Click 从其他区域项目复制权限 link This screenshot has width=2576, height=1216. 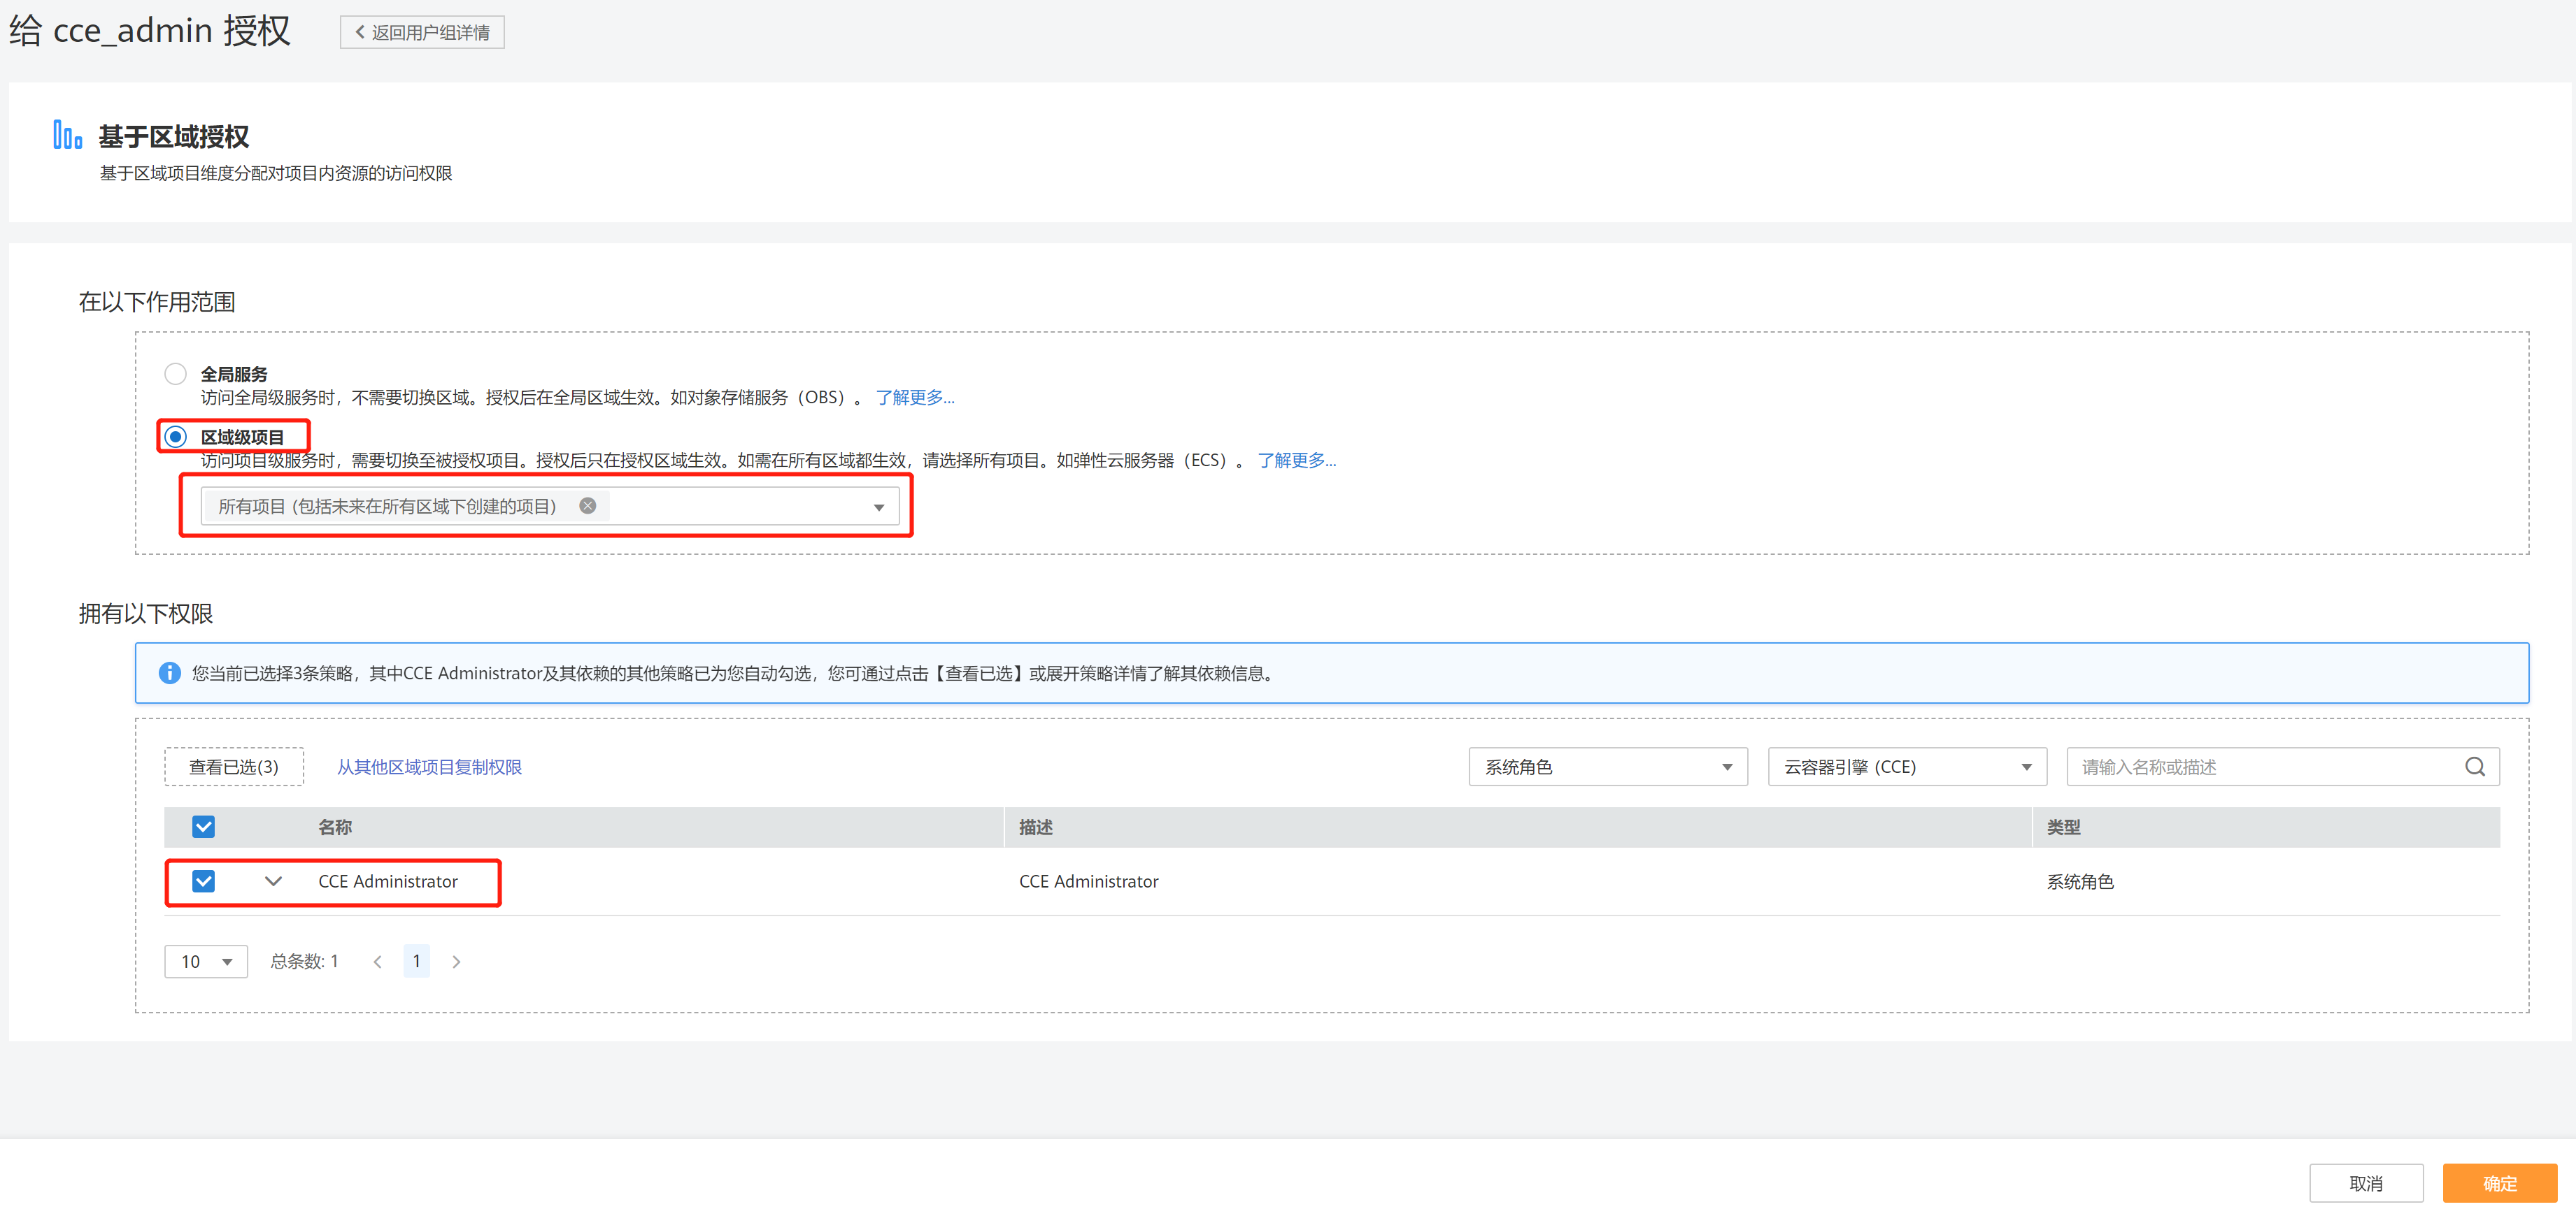[x=429, y=767]
